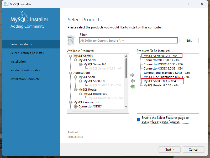Select the MySQL Shell 8.0 tree label

94,81
